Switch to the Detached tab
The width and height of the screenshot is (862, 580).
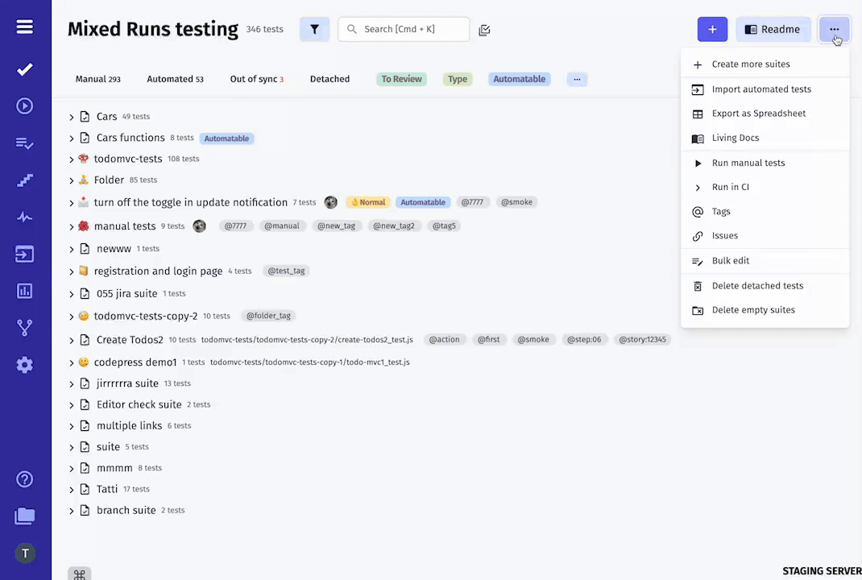pyautogui.click(x=329, y=79)
